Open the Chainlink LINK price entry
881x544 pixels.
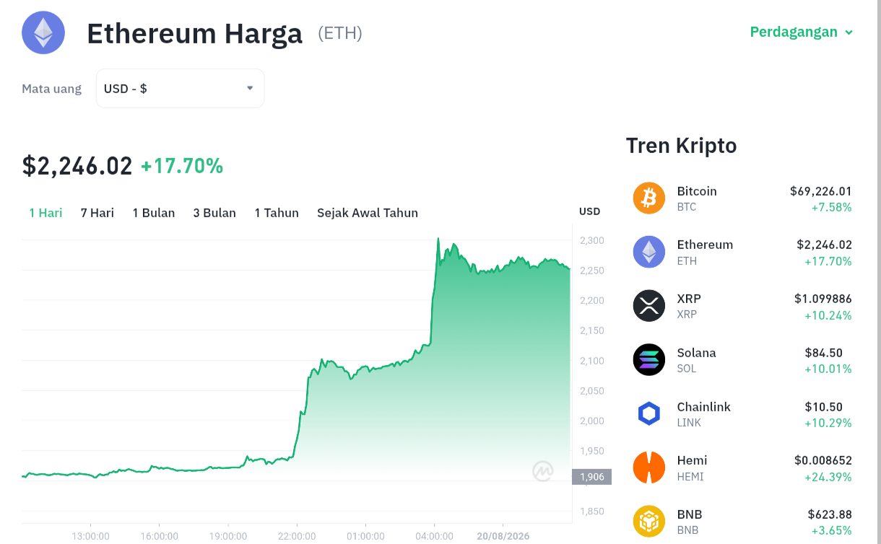pos(742,414)
